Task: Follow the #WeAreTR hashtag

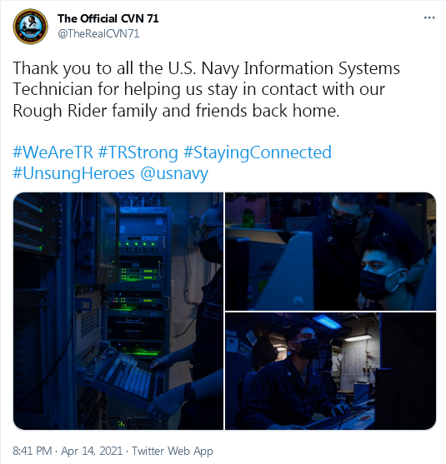Action: point(53,152)
